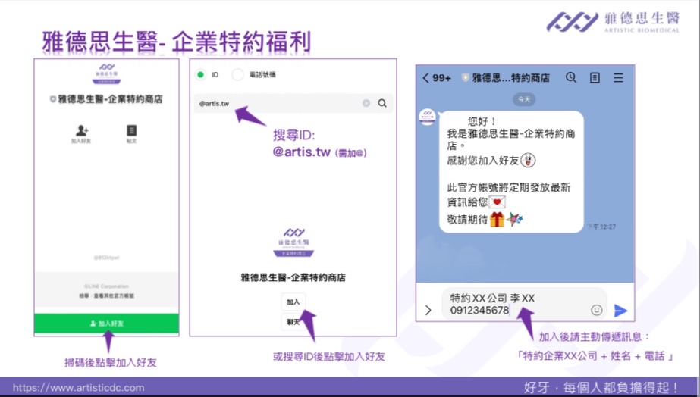Screen dimensions: 700x397
Task: Select the 電話號碼 radio button
Action: pos(237,74)
